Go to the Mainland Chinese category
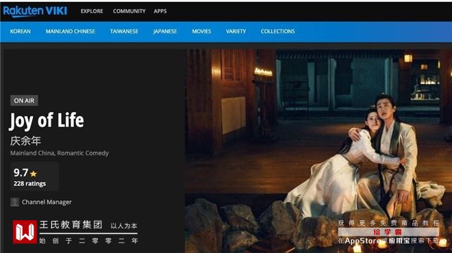Screen dimensions: 452x253 (x=71, y=31)
